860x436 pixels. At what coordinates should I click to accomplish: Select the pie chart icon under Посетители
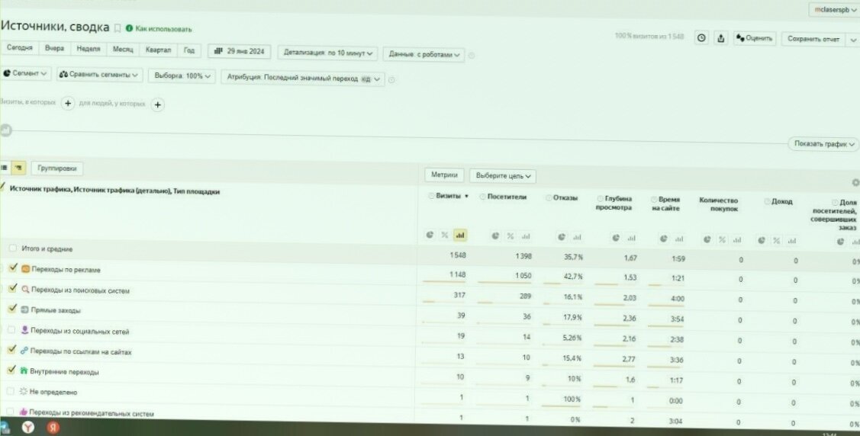[495, 236]
